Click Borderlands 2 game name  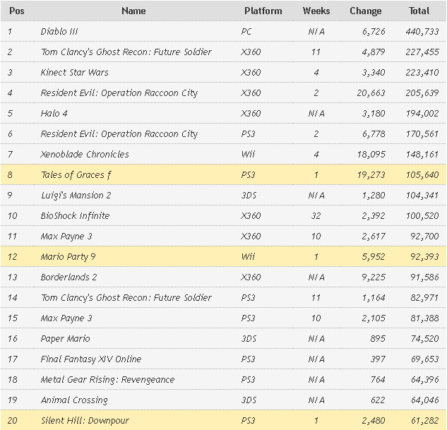tap(68, 277)
